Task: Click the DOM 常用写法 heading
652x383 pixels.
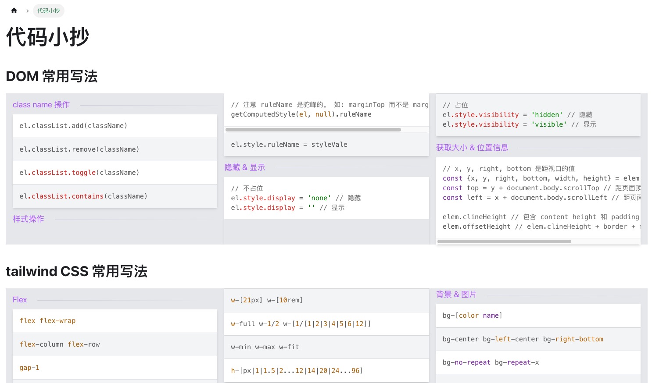Action: click(52, 76)
